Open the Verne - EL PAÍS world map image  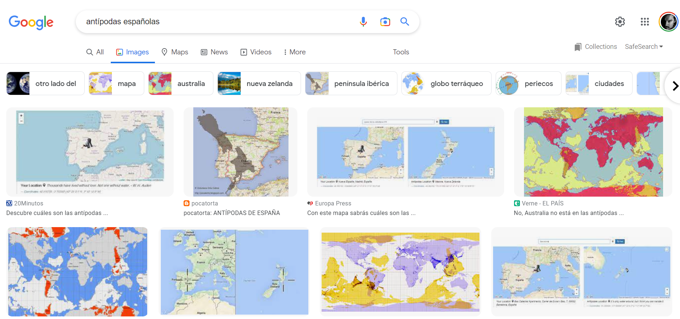click(593, 152)
